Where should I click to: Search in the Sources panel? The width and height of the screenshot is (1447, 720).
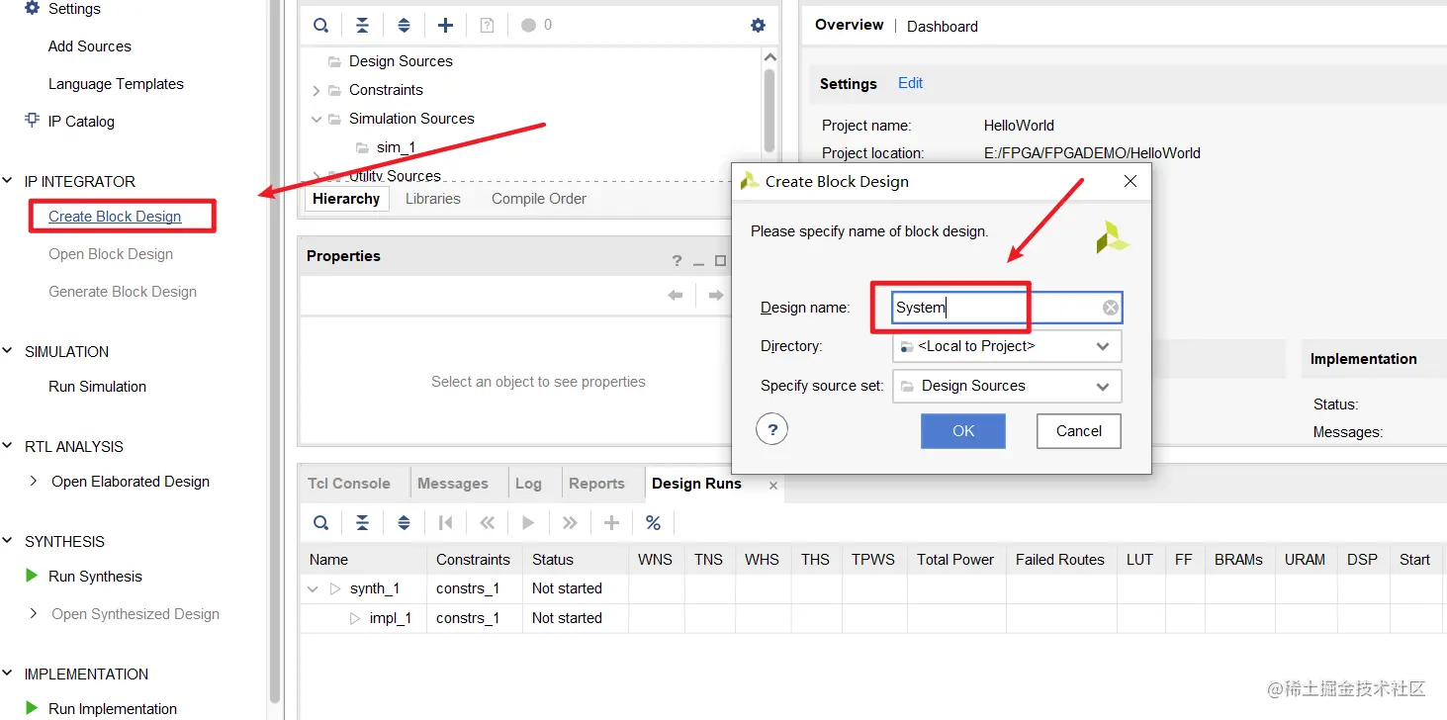coord(320,26)
